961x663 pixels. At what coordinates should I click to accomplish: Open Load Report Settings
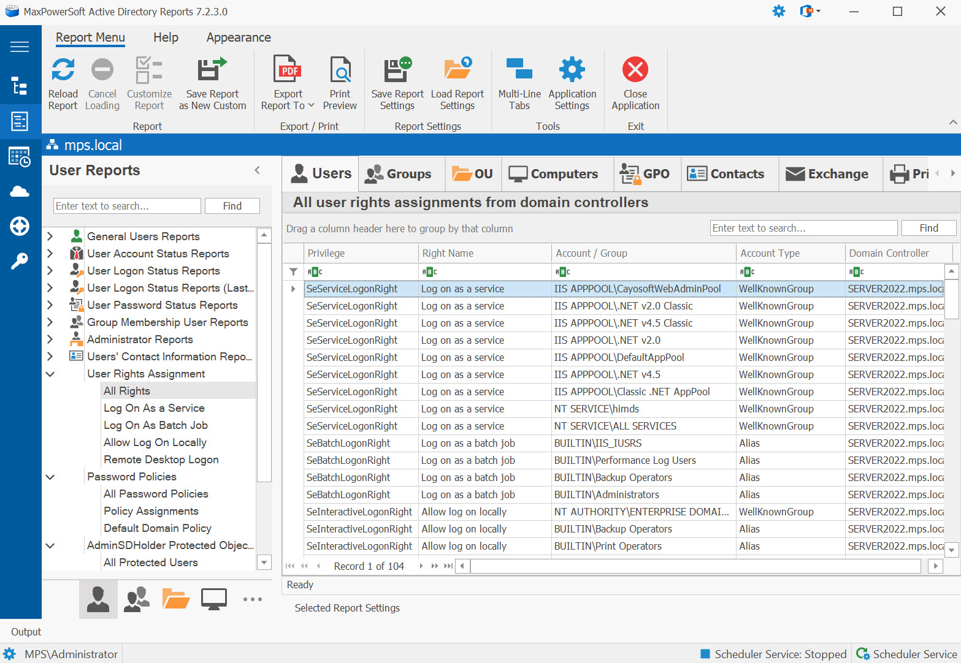458,69
